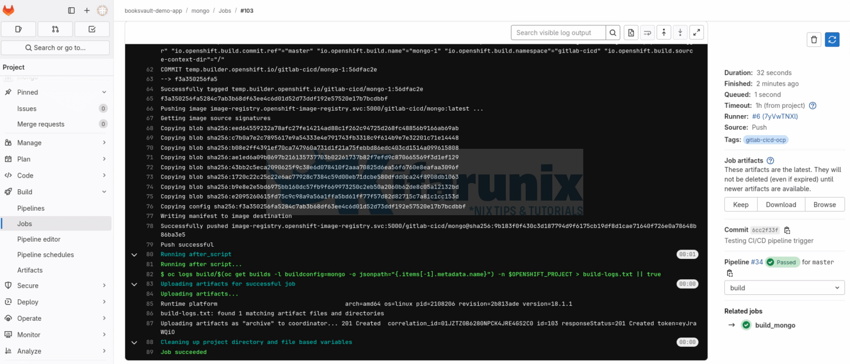The height and width of the screenshot is (364, 850).
Task: Click the plus create-new icon
Action: click(x=87, y=11)
